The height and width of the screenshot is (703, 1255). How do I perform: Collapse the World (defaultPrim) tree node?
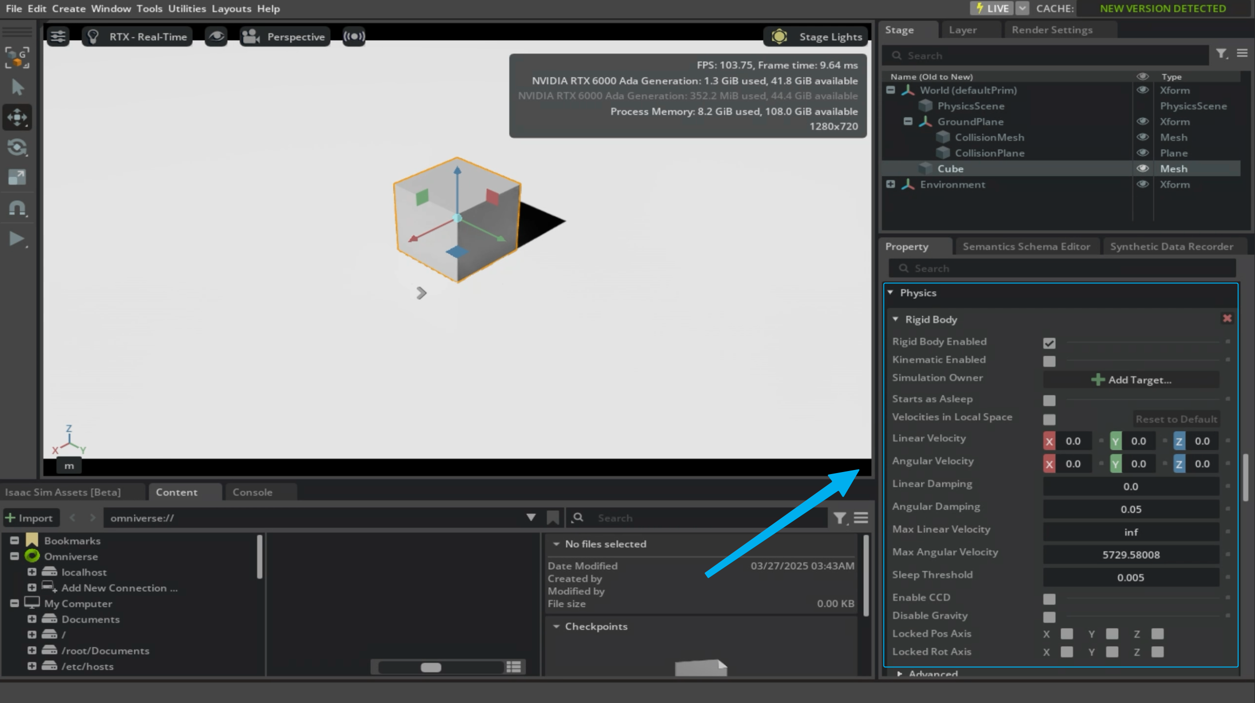891,90
